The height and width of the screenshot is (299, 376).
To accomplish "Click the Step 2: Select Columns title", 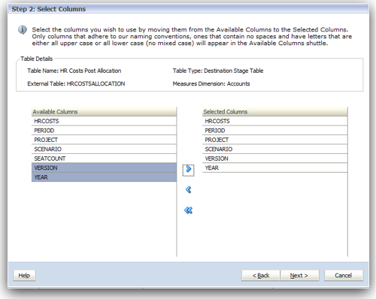I will click(x=49, y=9).
